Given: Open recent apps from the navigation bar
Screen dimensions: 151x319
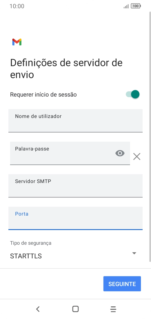Looking at the screenshot, I should 113,309.
